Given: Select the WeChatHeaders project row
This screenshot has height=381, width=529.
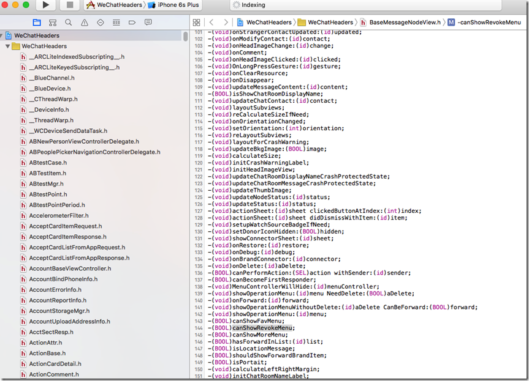Looking at the screenshot, I should tap(91, 35).
